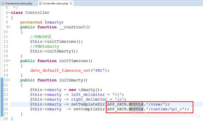Click '$this->initSmarty();' on line 14
203x121 pixels.
(x=54, y=51)
